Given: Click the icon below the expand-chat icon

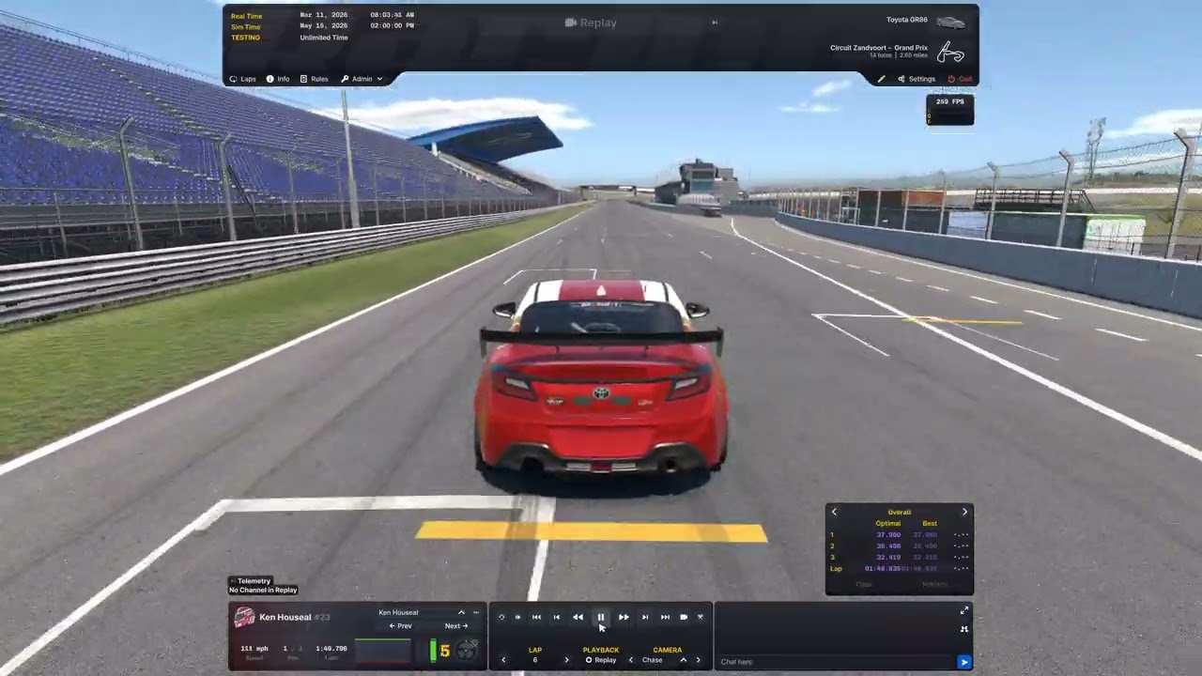Looking at the screenshot, I should pos(963,629).
